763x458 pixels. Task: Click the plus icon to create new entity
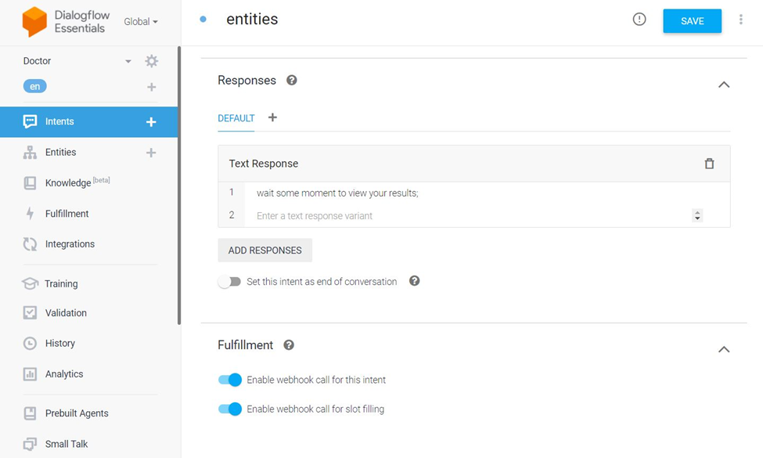coord(151,153)
